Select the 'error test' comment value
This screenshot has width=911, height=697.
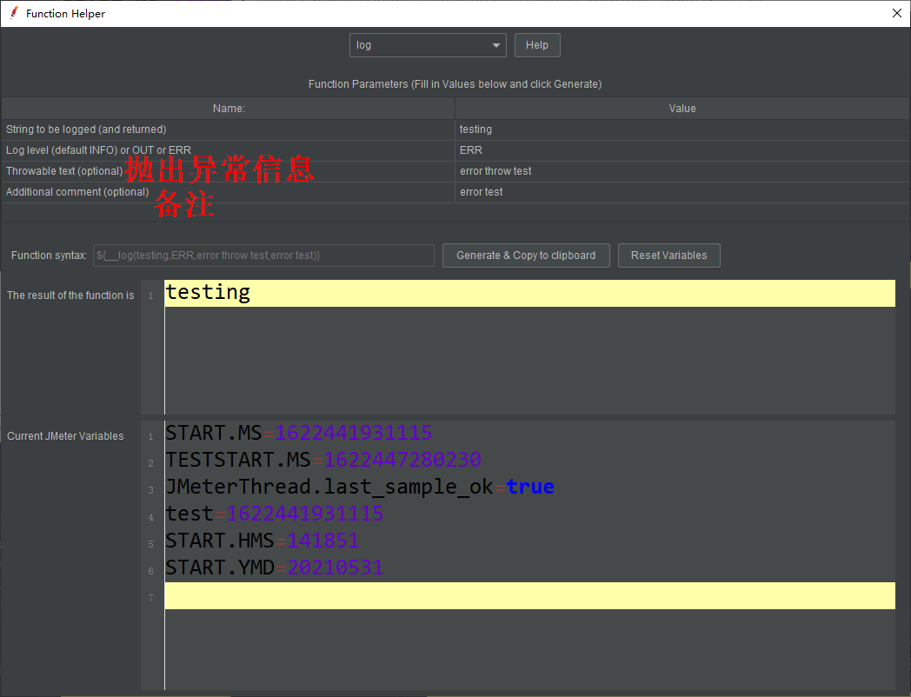[682, 192]
